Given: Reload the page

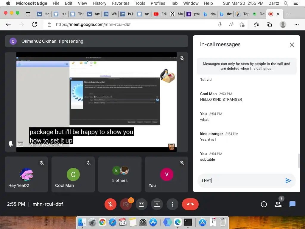Looking at the screenshot, I should (35, 24).
